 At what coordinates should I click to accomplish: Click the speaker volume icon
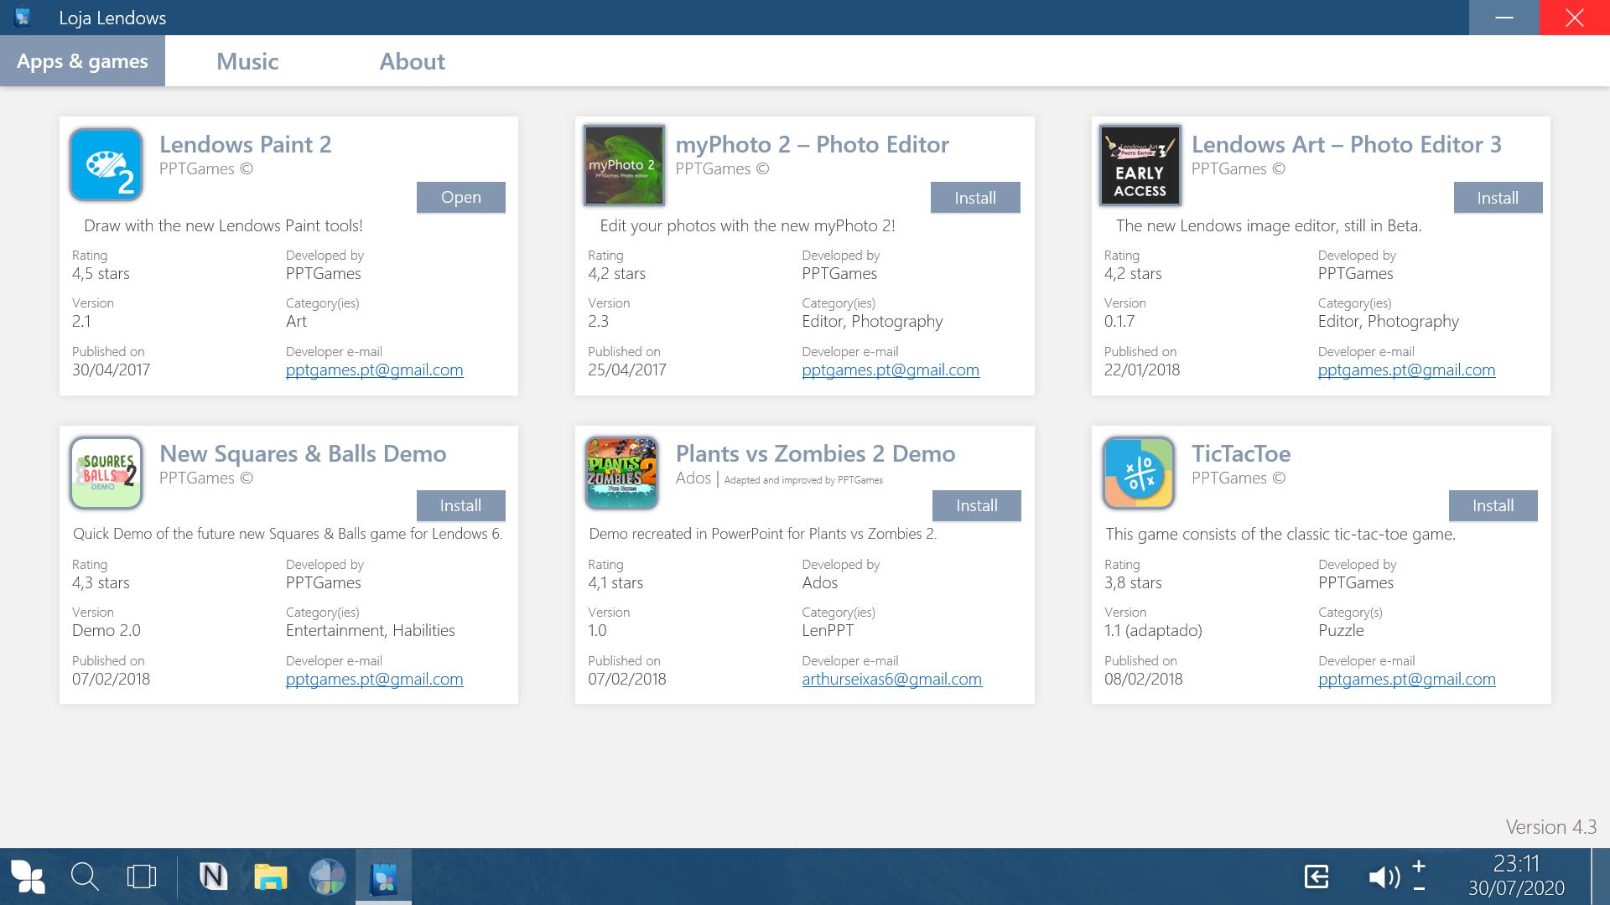point(1384,877)
